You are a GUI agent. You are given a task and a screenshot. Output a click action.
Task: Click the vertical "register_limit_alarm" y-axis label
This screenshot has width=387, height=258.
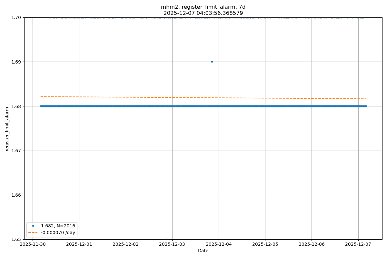coord(7,129)
